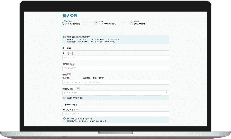Click the 必須 badge next to メインタイトル
The width and height of the screenshot is (231, 139).
(x=78, y=109)
